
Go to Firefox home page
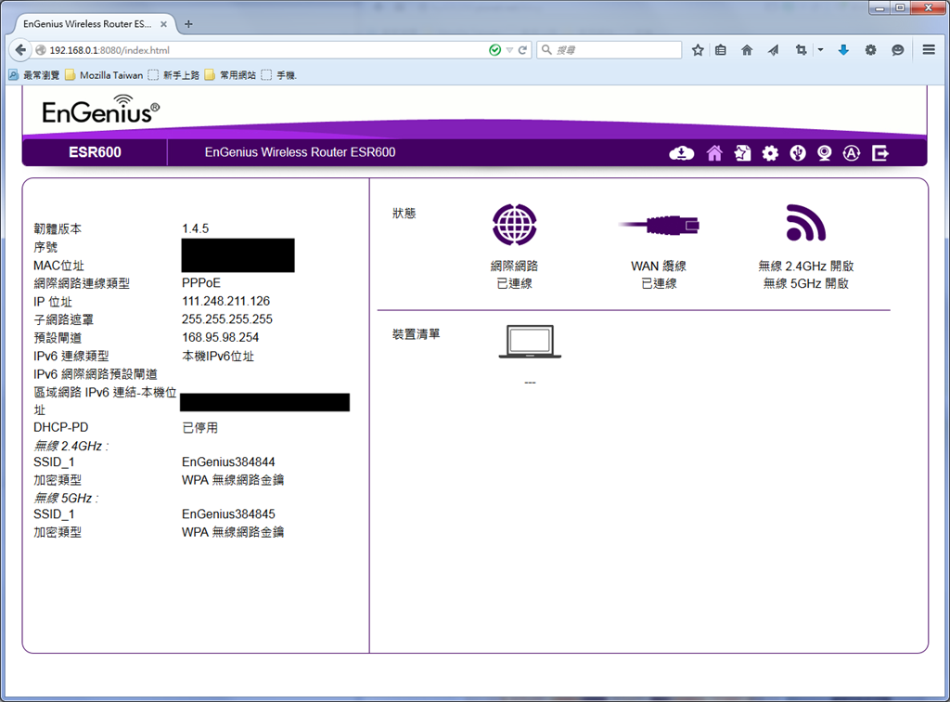(747, 50)
